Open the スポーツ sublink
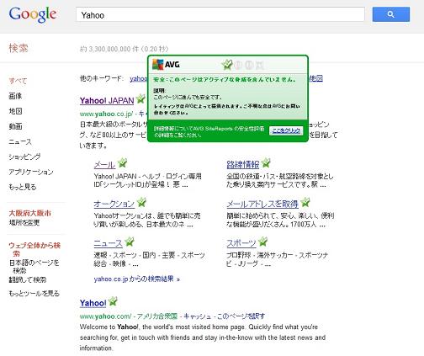424x356 pixels. coord(241,243)
